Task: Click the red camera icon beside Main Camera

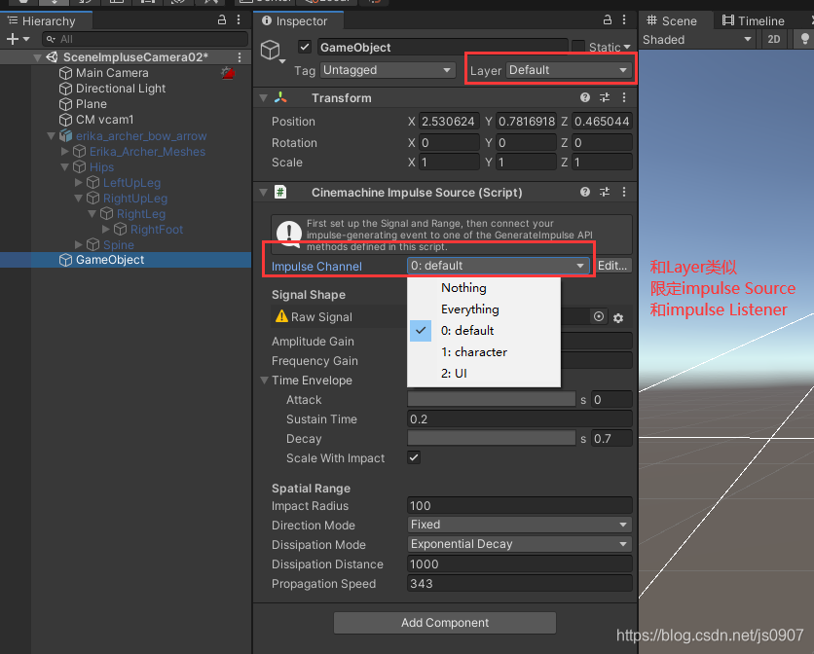Action: pos(228,73)
